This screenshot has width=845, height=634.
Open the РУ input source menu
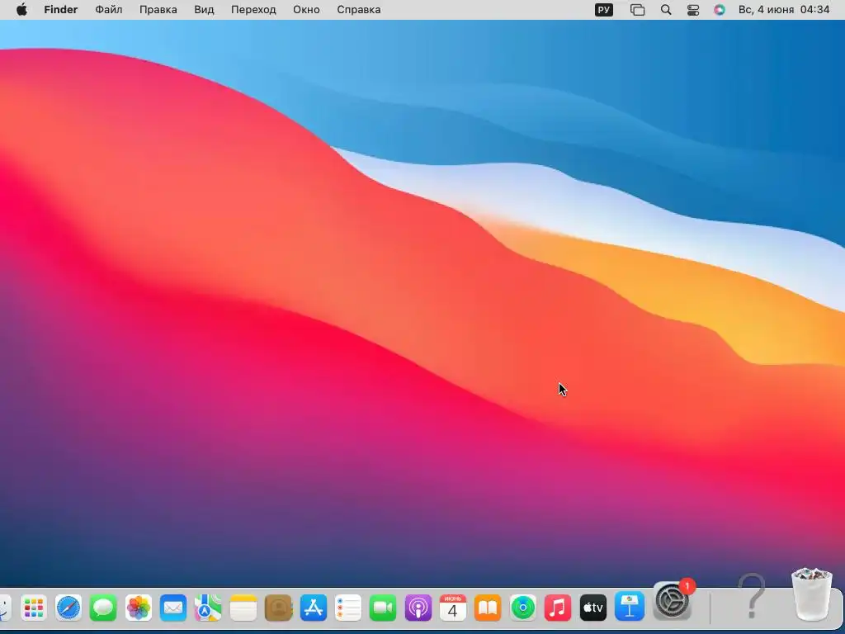click(x=603, y=10)
